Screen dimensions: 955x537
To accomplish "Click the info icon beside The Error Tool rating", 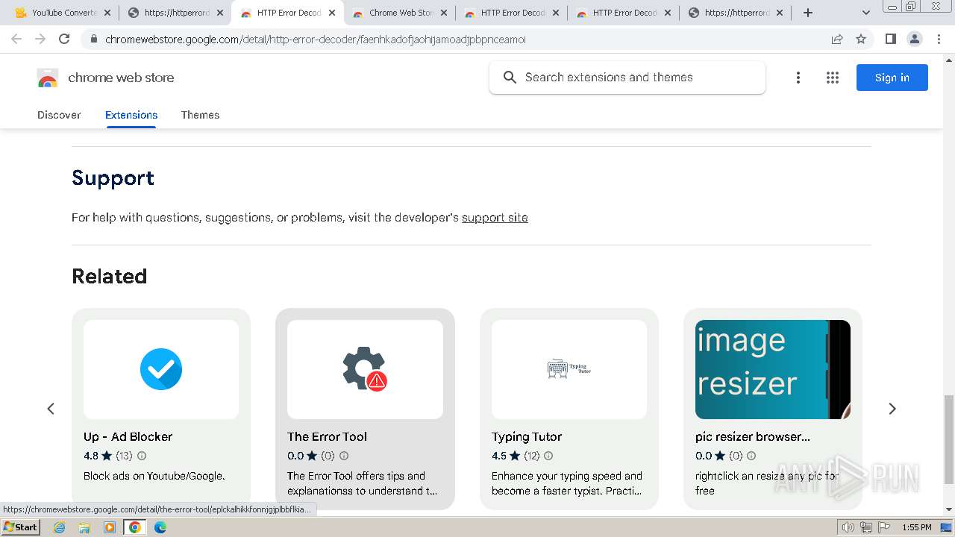I will point(344,456).
